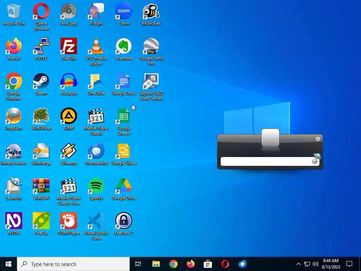Screen dimensions: 361x271
Task: Select the Firefox desktop shortcut
Action: [x=14, y=49]
